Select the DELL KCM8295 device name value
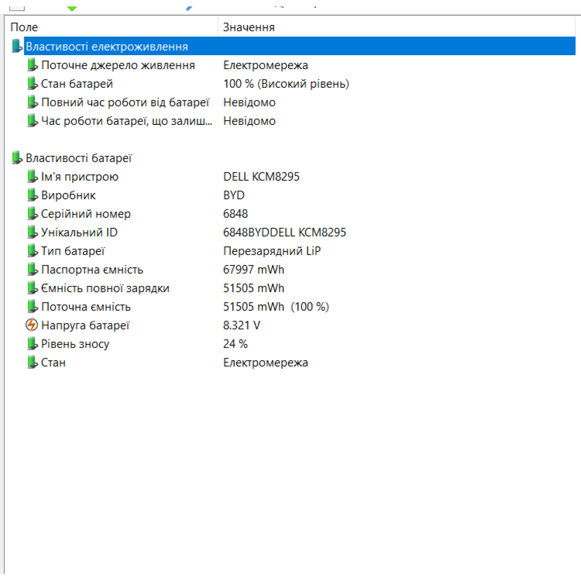 click(261, 177)
